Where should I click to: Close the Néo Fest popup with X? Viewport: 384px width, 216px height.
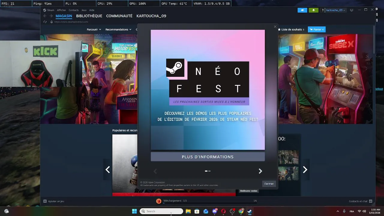[275, 27]
